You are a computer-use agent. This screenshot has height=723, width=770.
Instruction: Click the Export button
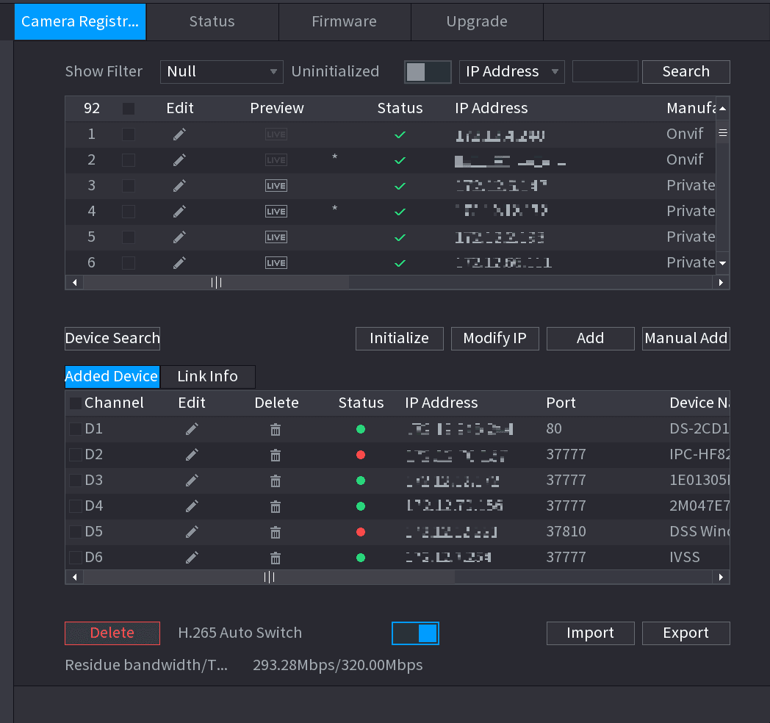coord(686,633)
